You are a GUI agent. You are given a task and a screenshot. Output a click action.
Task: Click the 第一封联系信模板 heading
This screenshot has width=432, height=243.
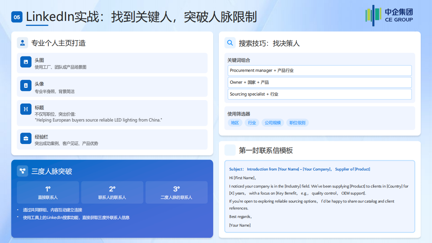[x=266, y=150]
